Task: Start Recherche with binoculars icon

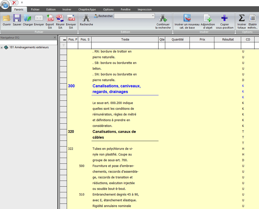Action: click(86, 20)
